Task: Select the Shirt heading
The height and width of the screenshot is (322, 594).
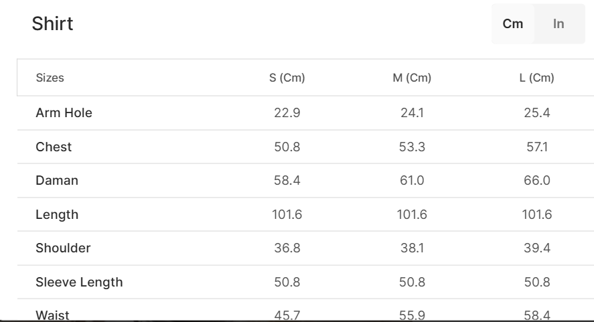Action: coord(52,23)
